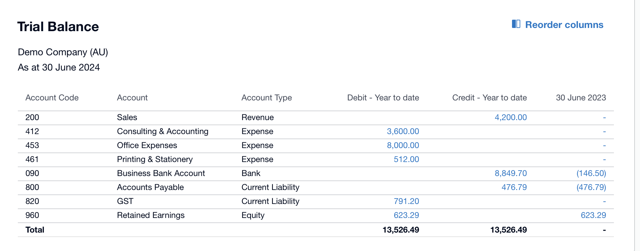This screenshot has height=251, width=640.
Task: Click Accounts Payable (476.79) 2023 value
Action: tap(591, 187)
